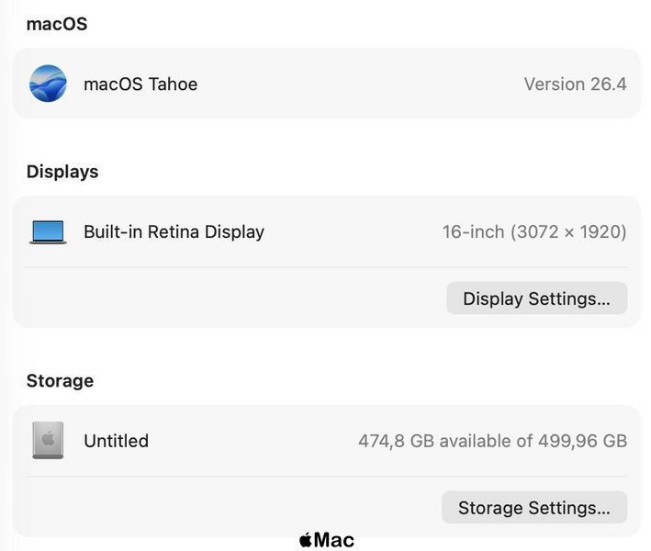
Task: Click the divider line above Storage Settings
Action: (x=327, y=477)
